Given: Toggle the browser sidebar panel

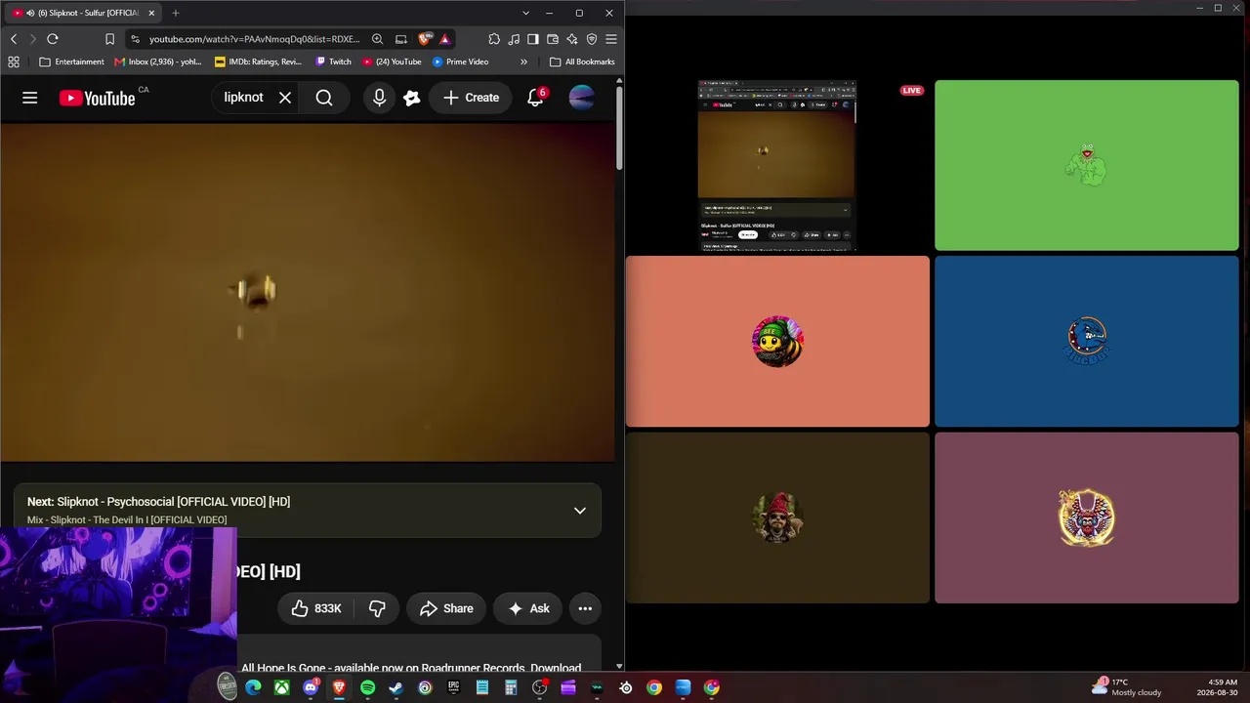Looking at the screenshot, I should (x=533, y=39).
